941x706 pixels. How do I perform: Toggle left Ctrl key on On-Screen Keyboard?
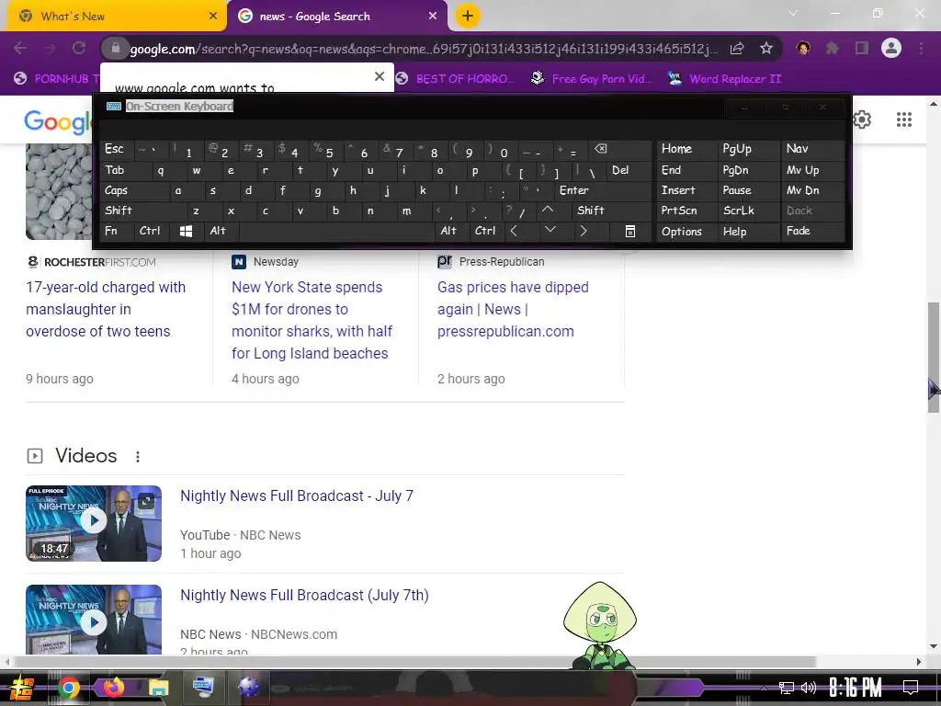coord(152,231)
